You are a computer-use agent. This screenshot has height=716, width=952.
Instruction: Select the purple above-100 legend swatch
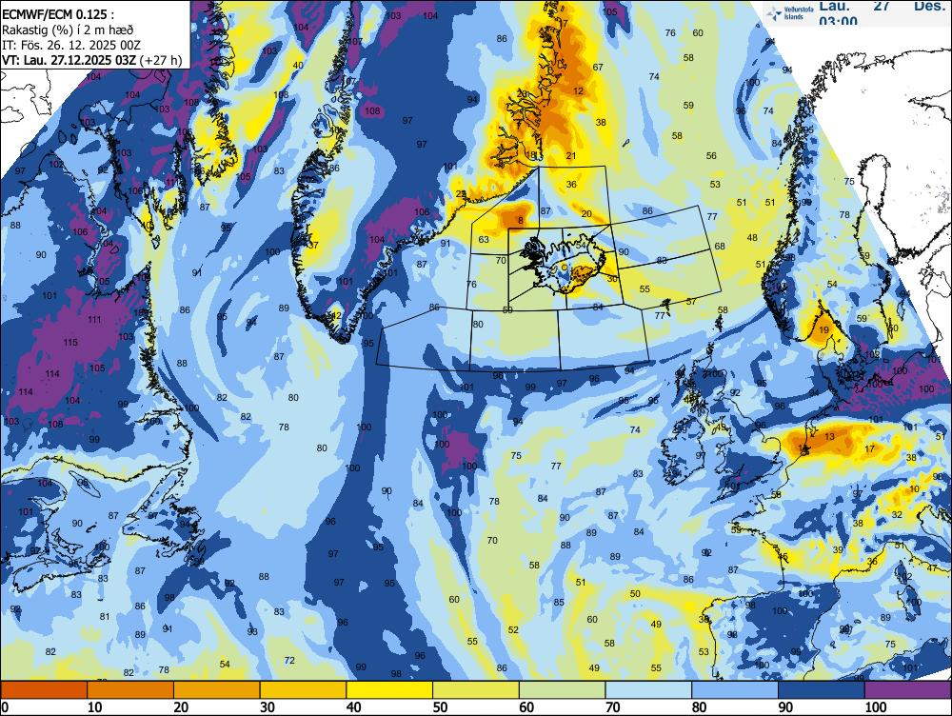click(907, 689)
